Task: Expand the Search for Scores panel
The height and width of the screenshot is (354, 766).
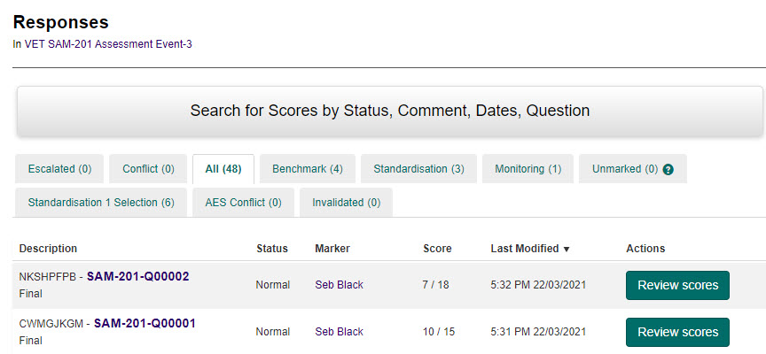Action: pyautogui.click(x=389, y=112)
